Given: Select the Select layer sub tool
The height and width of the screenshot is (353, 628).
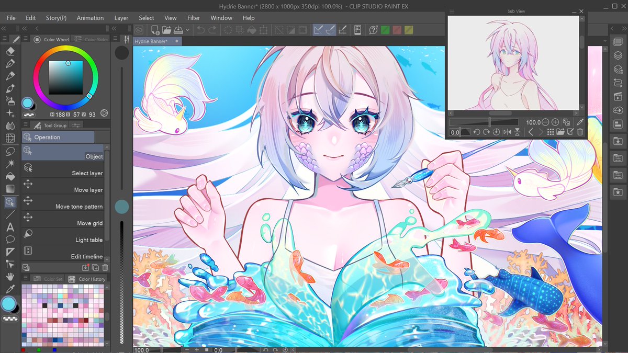Looking at the screenshot, I should [63, 169].
